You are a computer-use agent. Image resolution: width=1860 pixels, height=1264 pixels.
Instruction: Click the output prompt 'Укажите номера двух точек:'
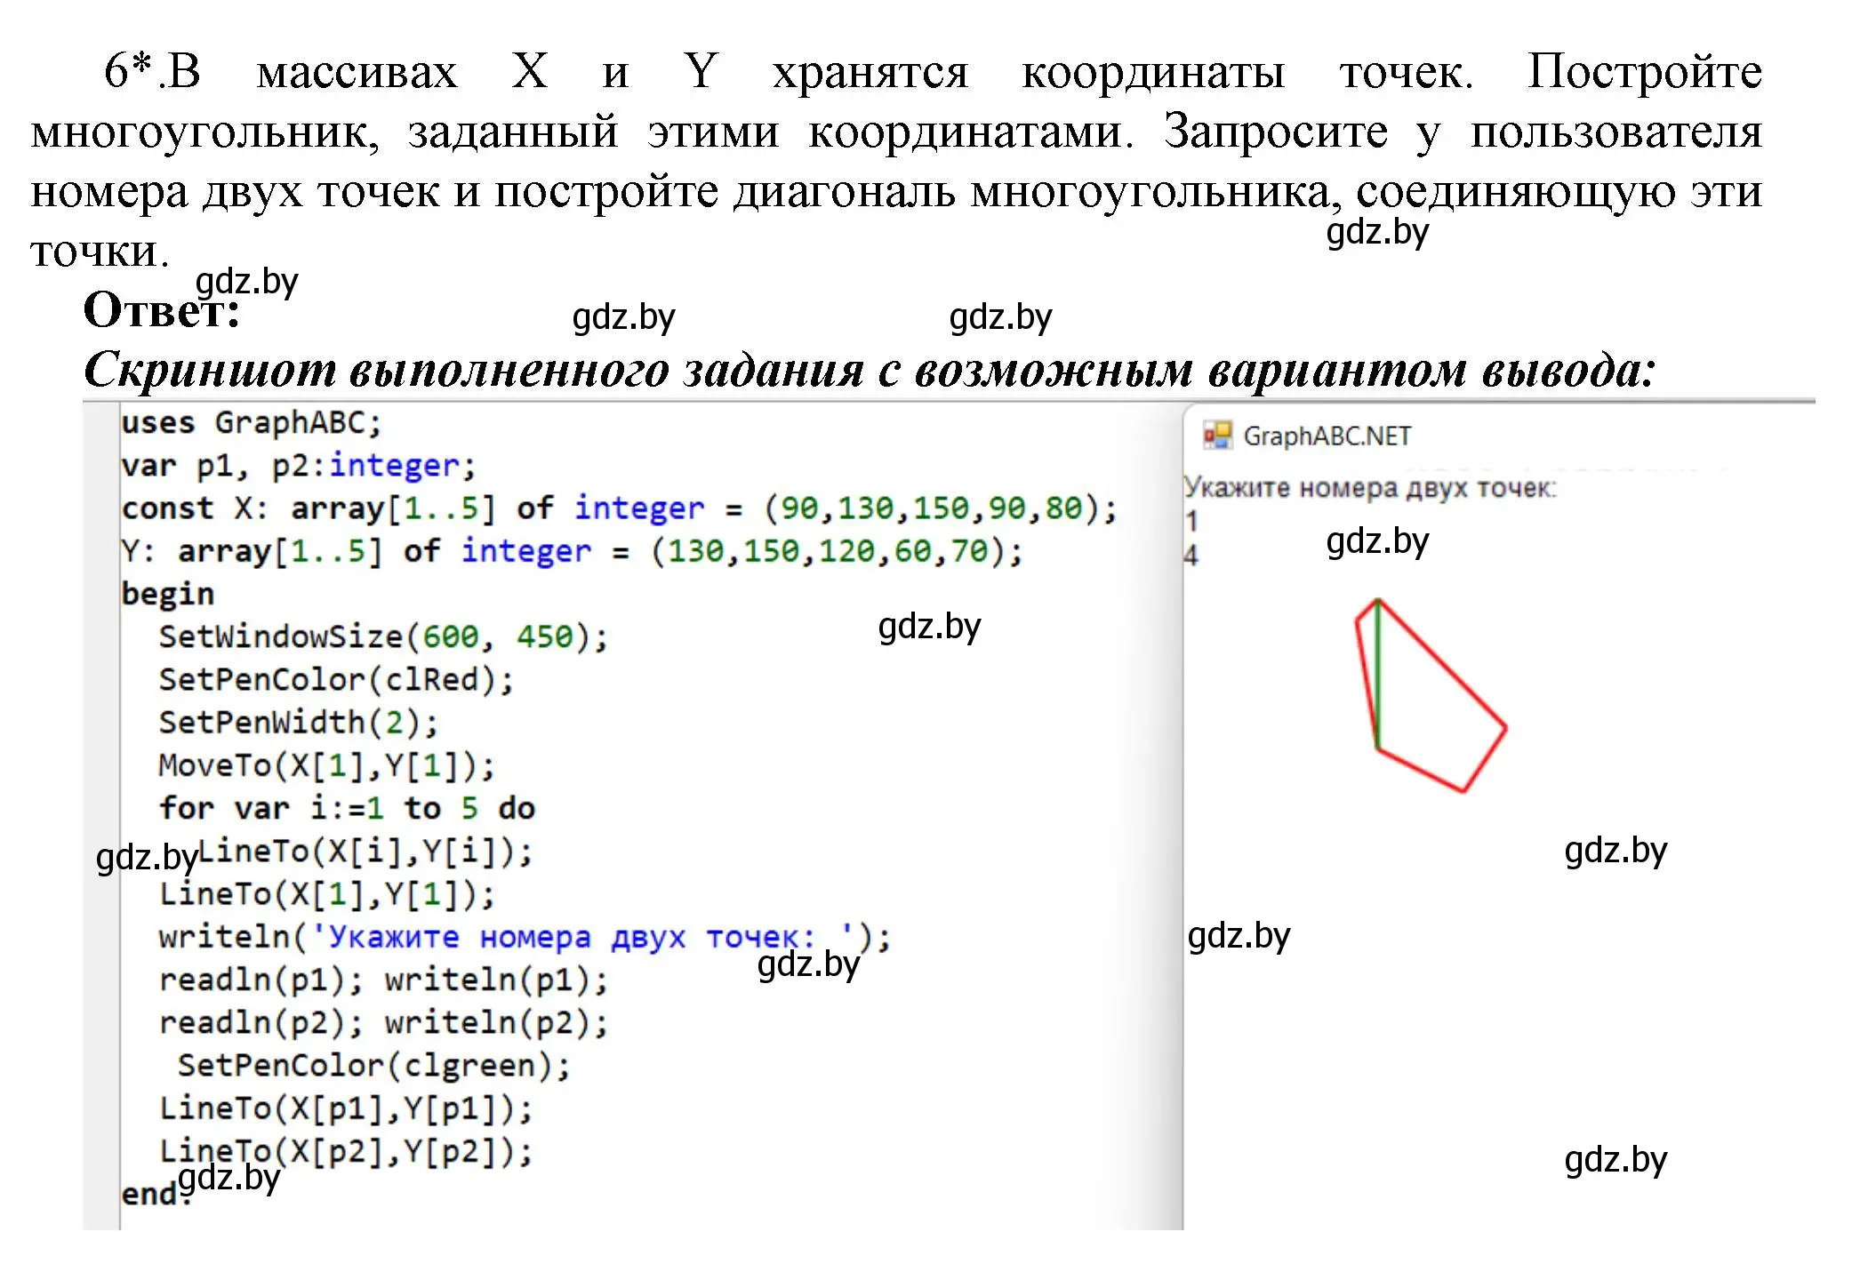[1370, 488]
